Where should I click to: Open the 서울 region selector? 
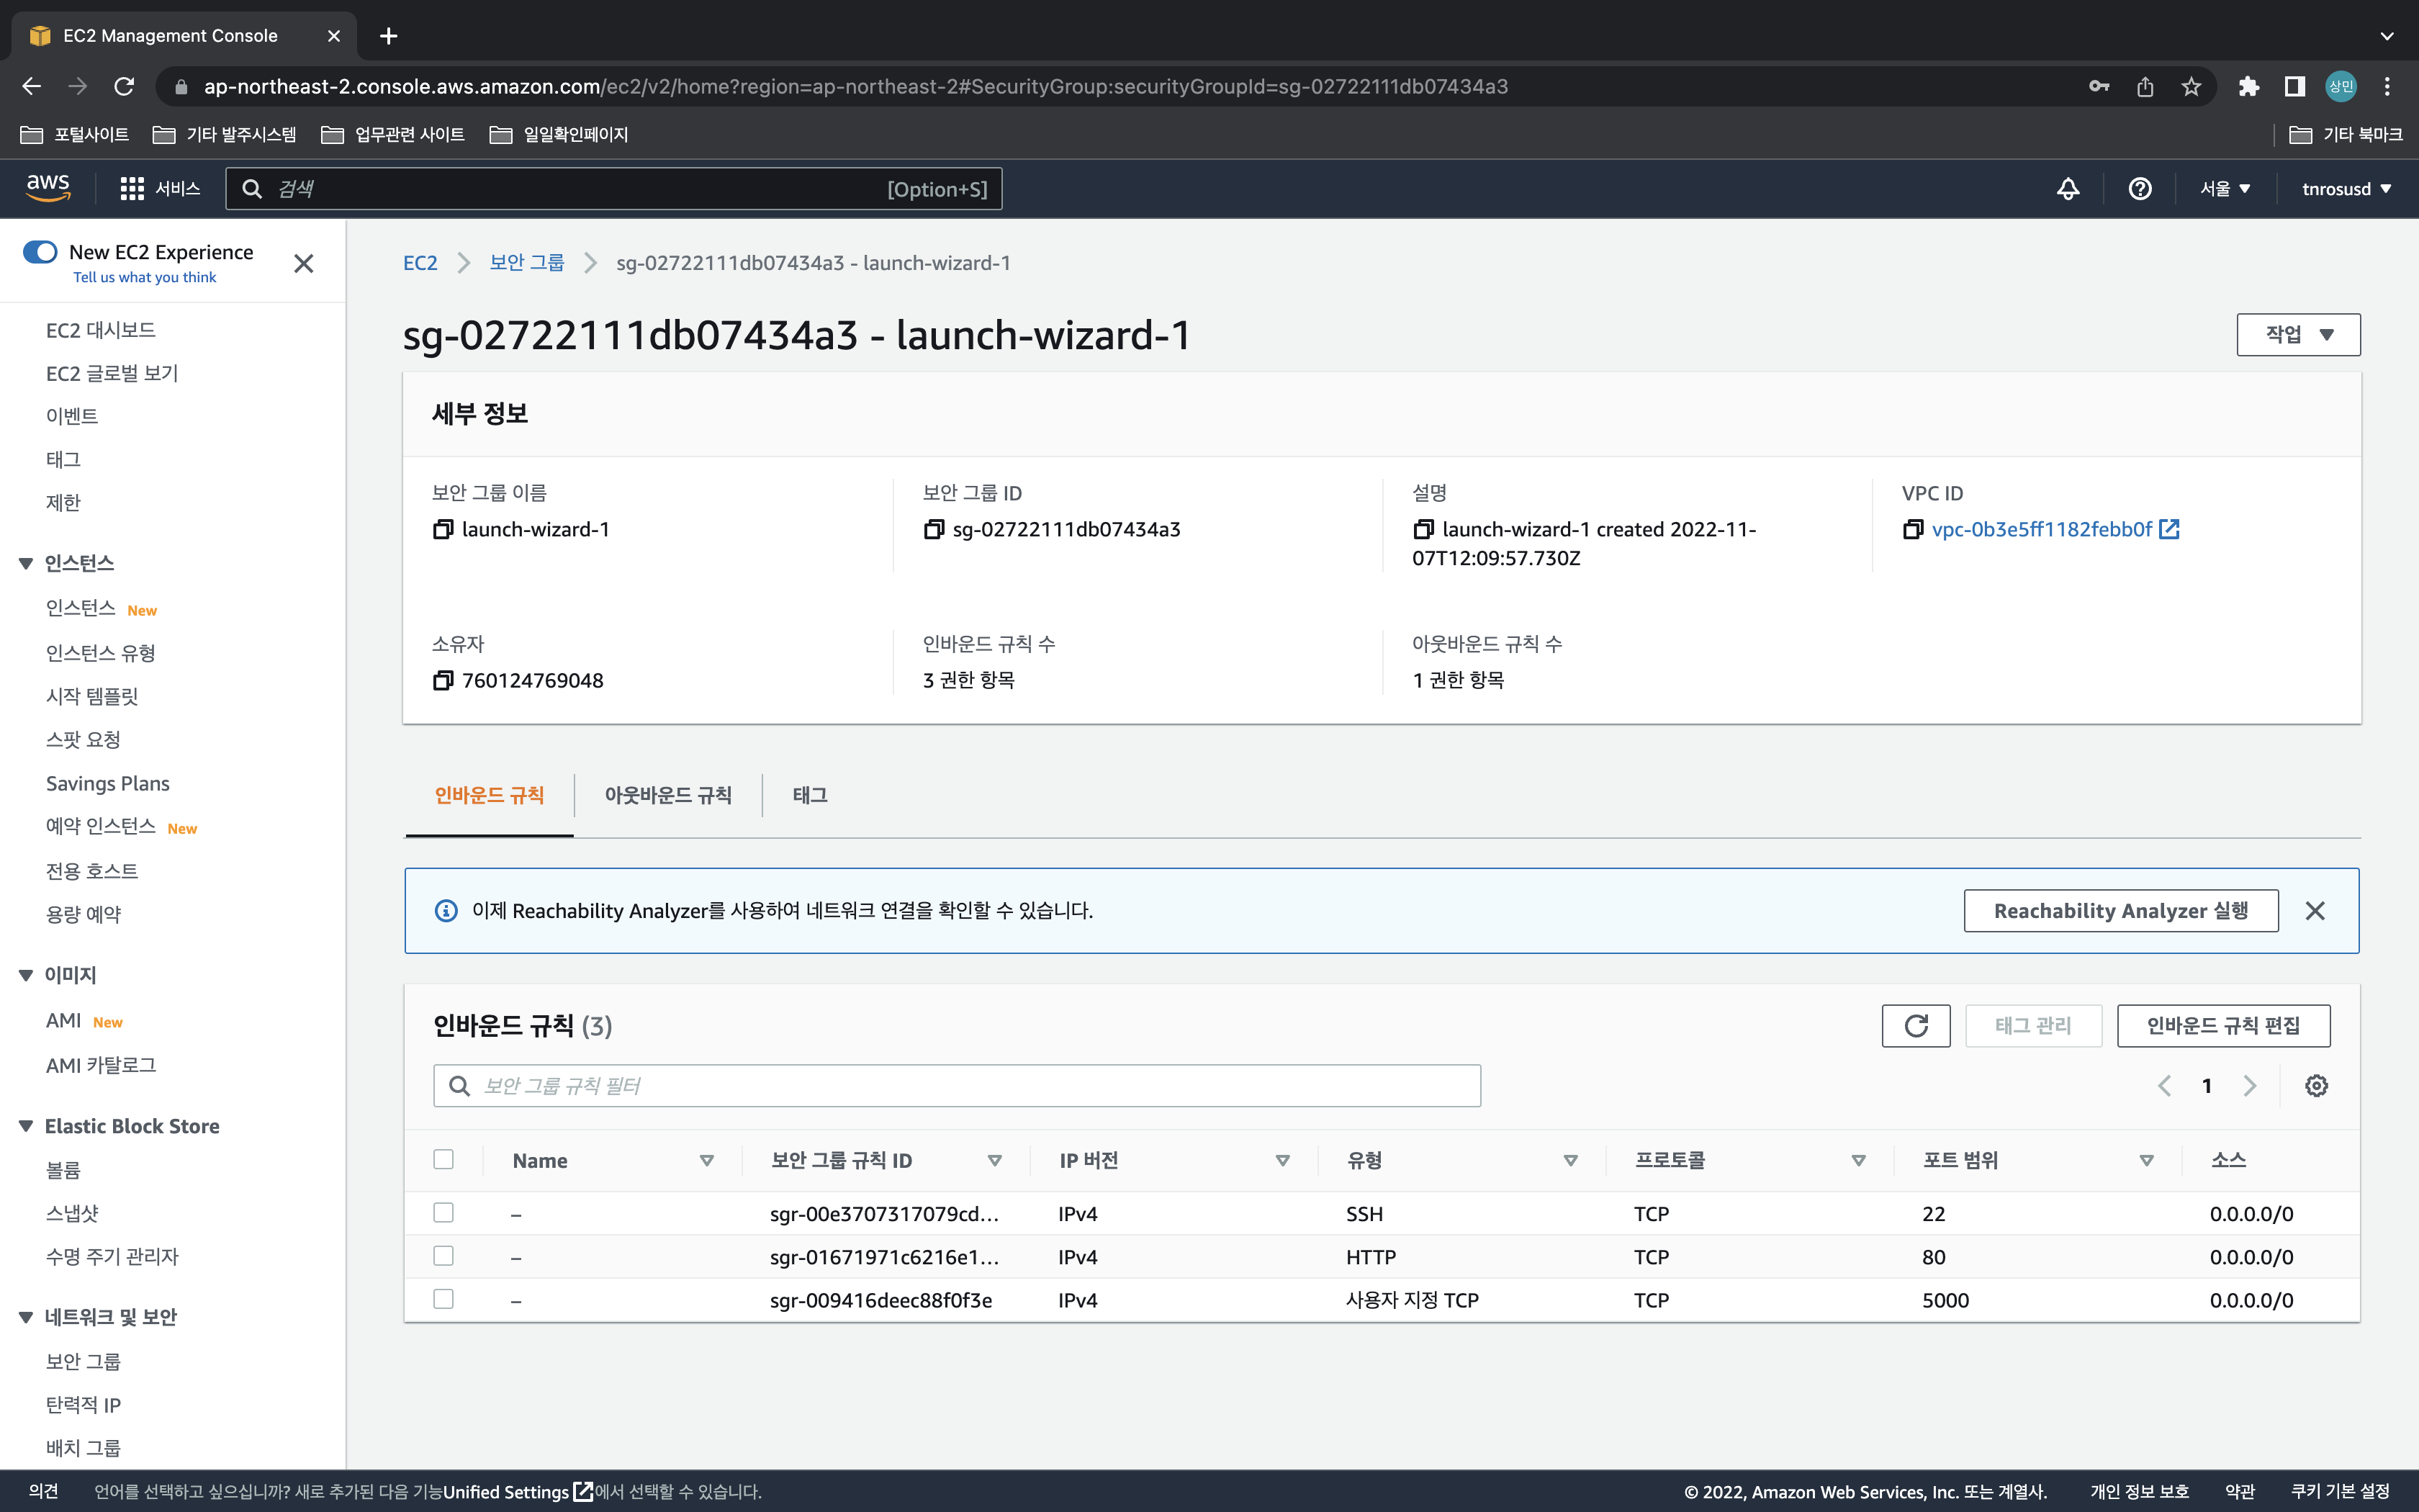pos(2225,189)
